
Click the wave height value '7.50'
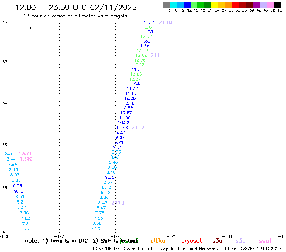95,228
